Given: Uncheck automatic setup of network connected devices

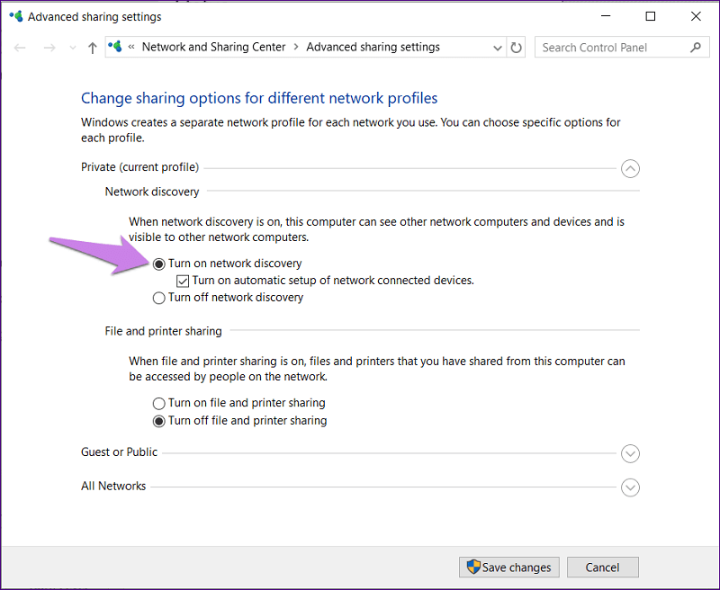Looking at the screenshot, I should [182, 281].
